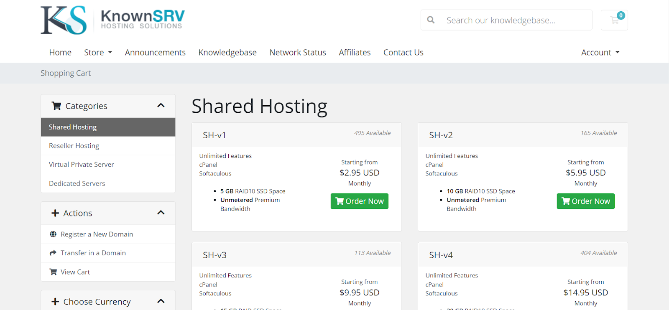This screenshot has width=669, height=310.
Task: Open the Contact Us page
Action: click(403, 52)
